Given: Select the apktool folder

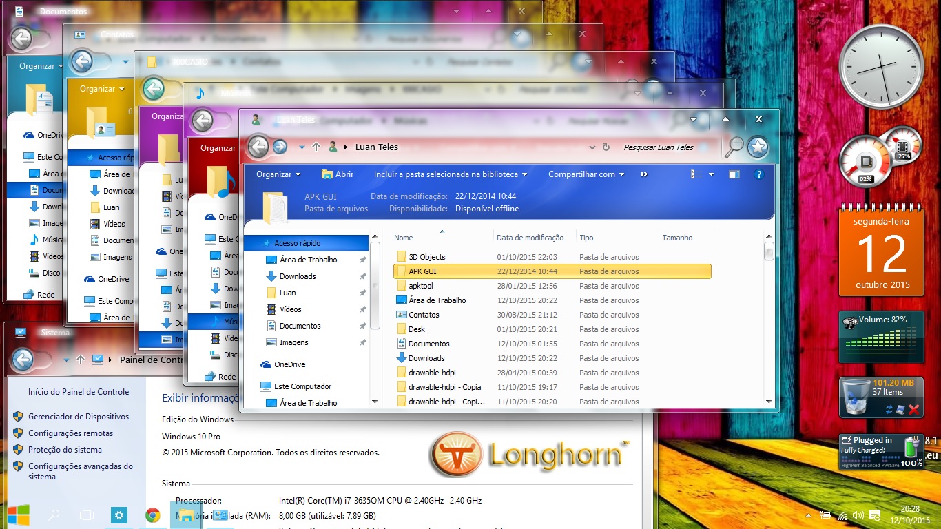Looking at the screenshot, I should click(421, 286).
